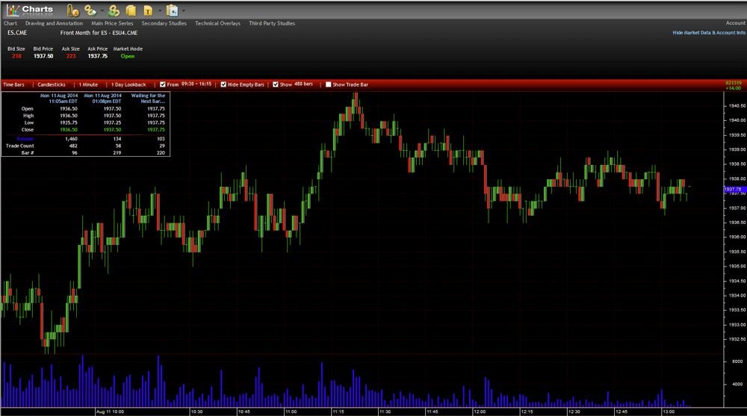Click the Account link
The image size is (747, 416).
(735, 23)
